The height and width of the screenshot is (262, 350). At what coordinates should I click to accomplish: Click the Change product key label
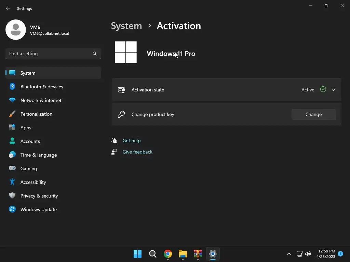click(153, 114)
